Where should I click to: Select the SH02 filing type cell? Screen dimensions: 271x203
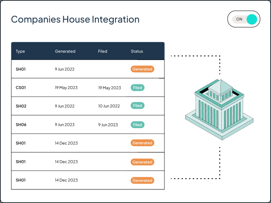coord(21,106)
